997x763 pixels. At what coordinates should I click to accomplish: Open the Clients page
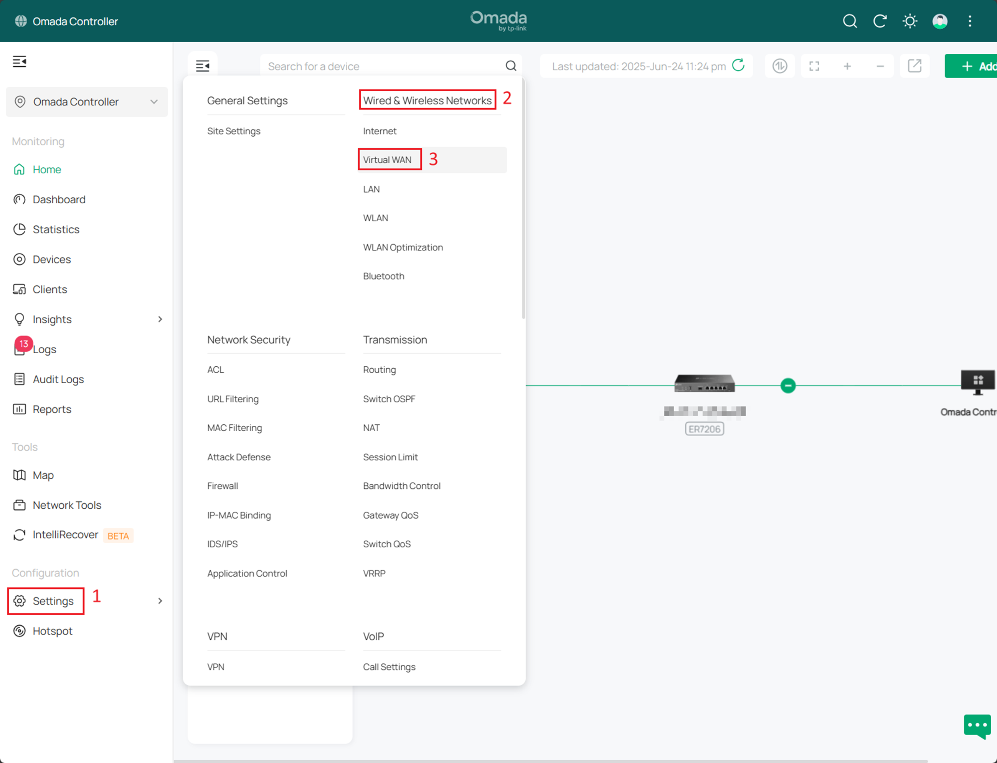[50, 289]
